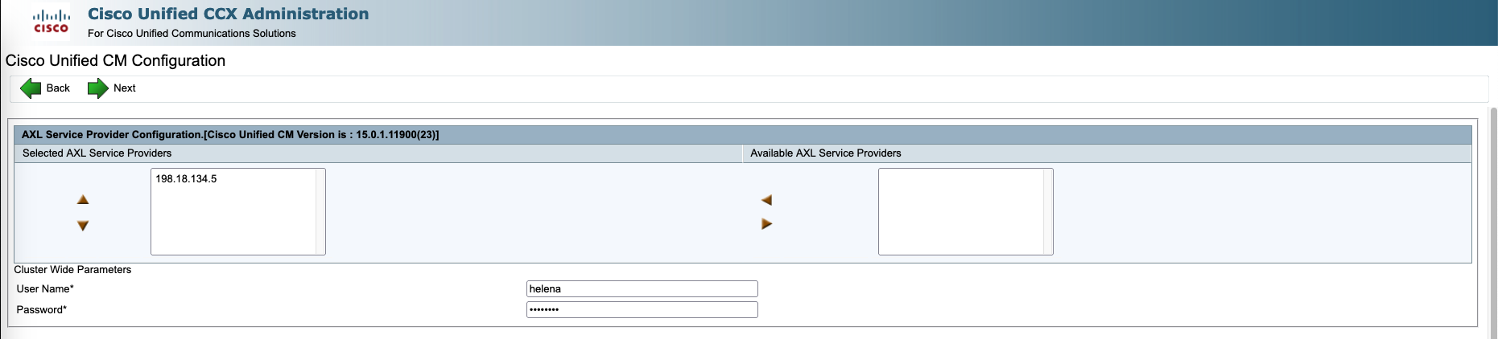Click into the Password input field

pyautogui.click(x=642, y=310)
